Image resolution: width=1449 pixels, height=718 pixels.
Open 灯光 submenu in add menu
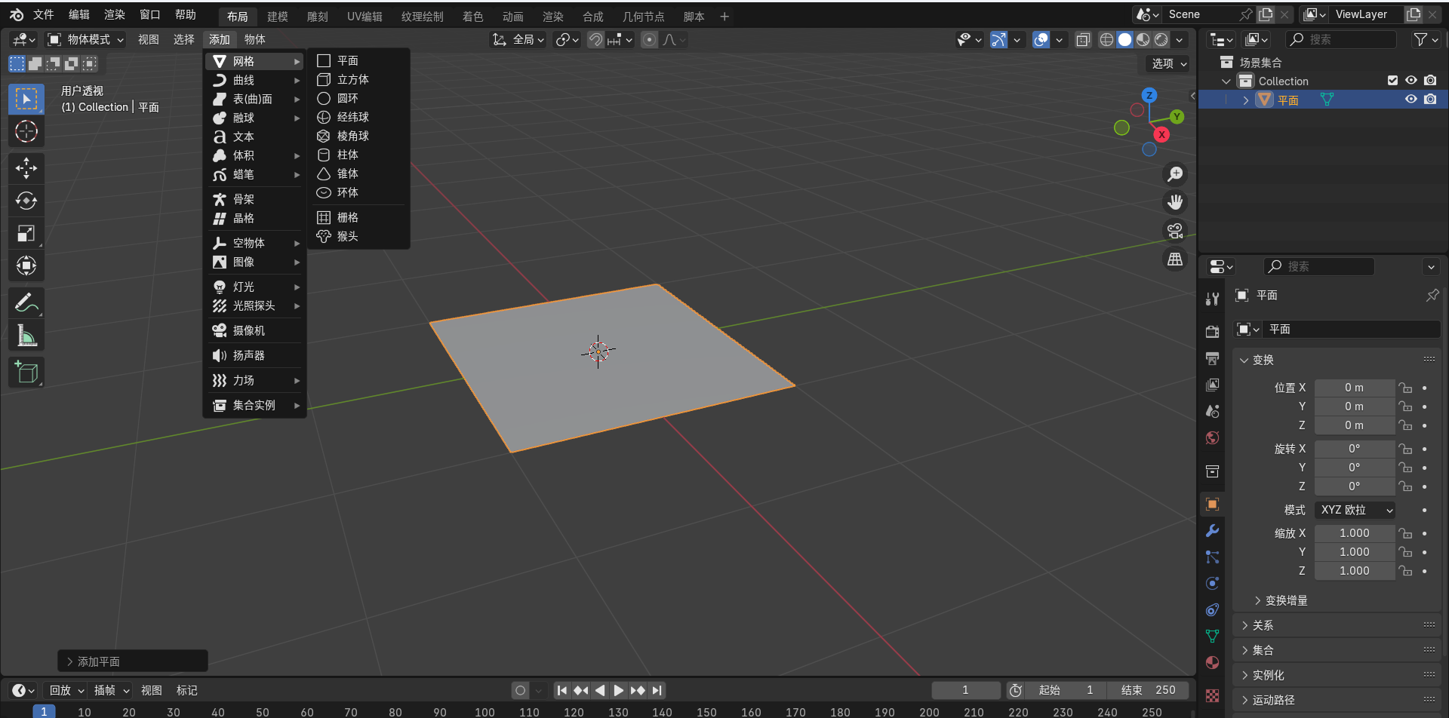click(255, 287)
